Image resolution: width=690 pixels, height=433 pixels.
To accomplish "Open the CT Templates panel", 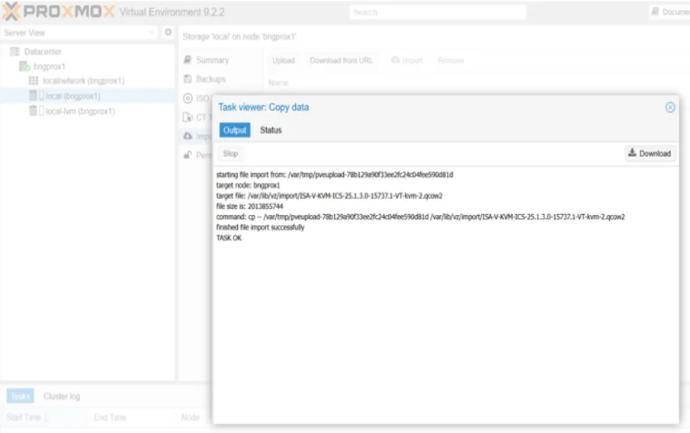I will pos(197,117).
